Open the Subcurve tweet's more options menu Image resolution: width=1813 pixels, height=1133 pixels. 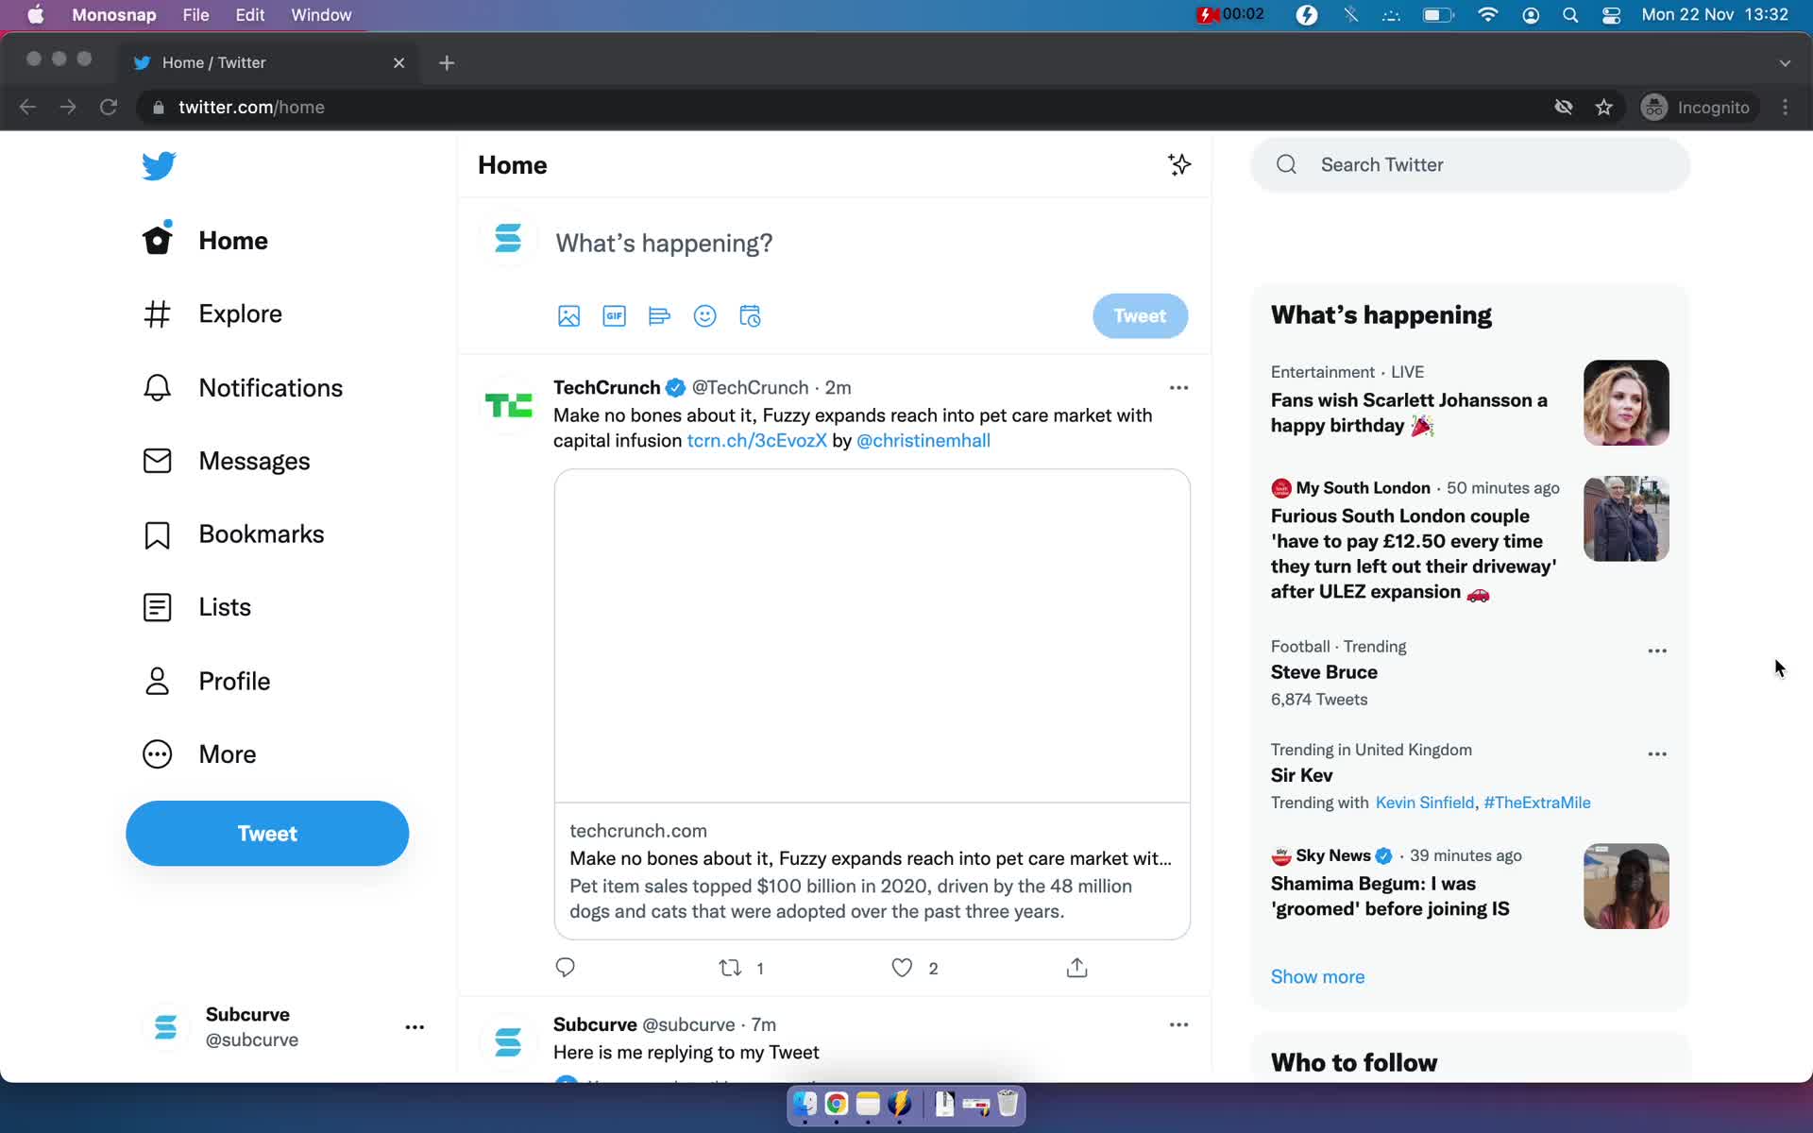[1178, 1024]
